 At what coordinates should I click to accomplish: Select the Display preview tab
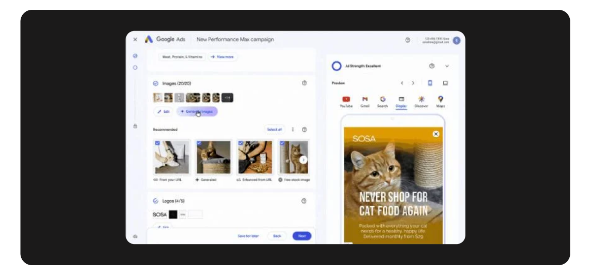(x=401, y=102)
